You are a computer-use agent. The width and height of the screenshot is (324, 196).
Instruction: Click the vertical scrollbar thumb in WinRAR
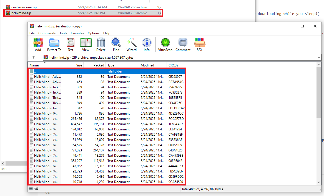(x=318, y=92)
